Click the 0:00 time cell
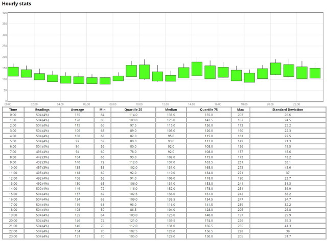The image size is (327, 241). tap(13, 115)
